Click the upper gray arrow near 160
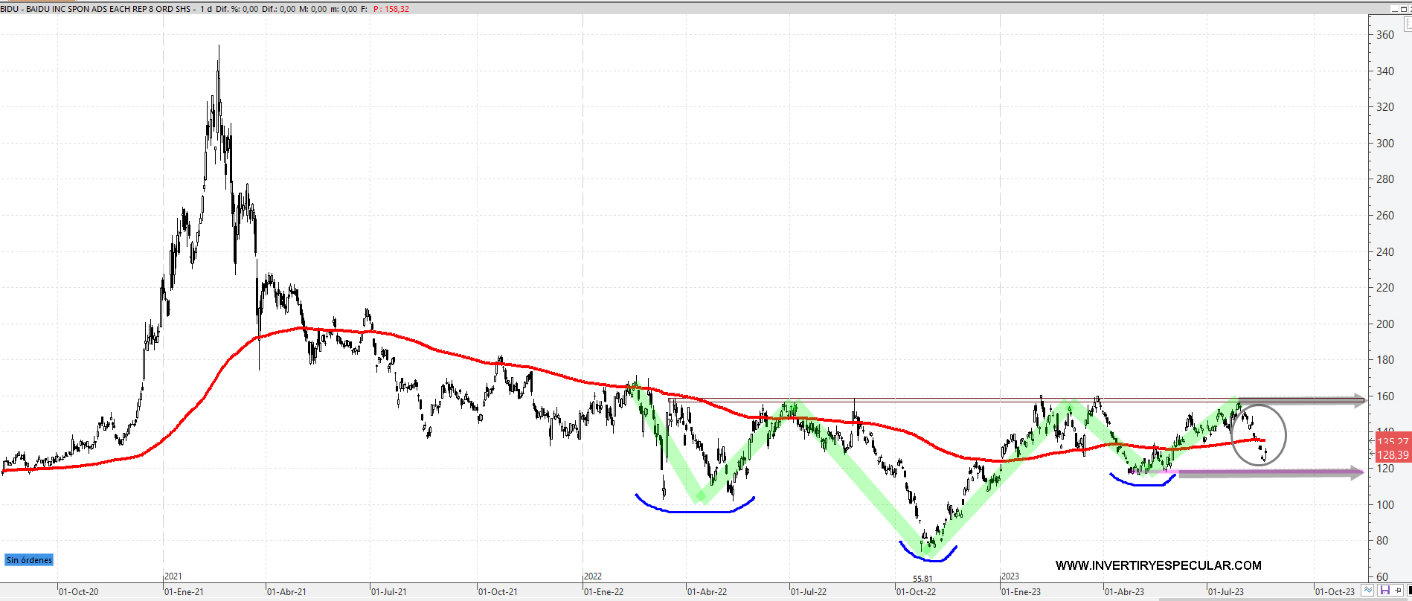The width and height of the screenshot is (1412, 601). point(1302,401)
